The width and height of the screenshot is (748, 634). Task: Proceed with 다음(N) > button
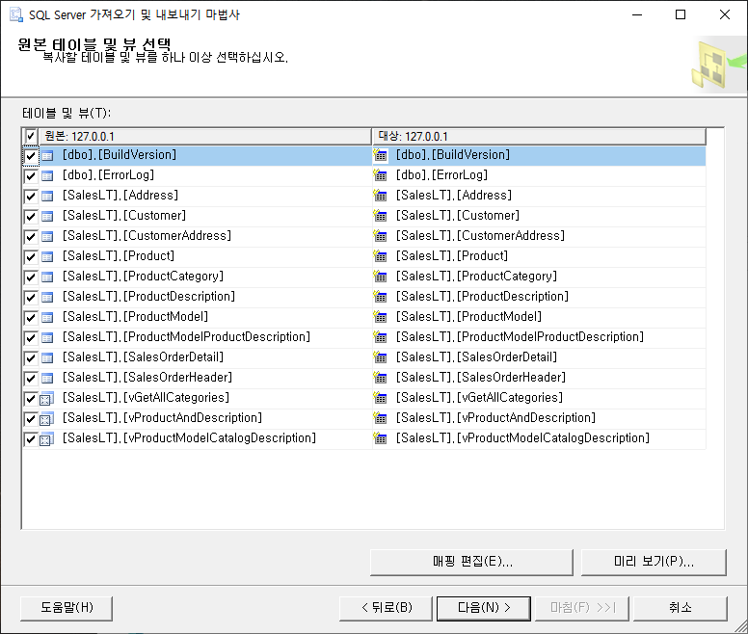click(x=484, y=608)
